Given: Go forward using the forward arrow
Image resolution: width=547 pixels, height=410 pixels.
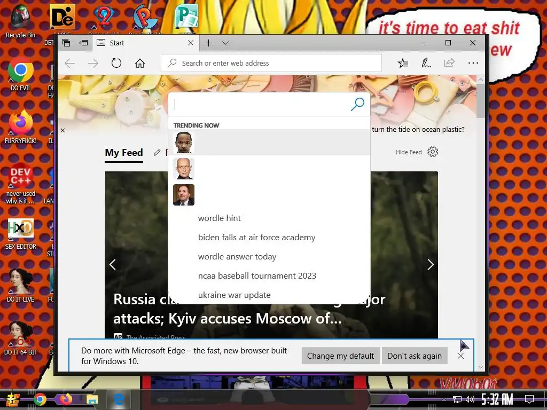Looking at the screenshot, I should click(x=93, y=63).
